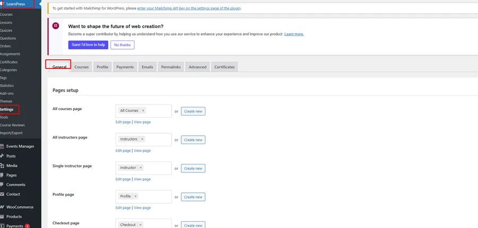Open Themes in LearnPress submenu
Image resolution: width=478 pixels, height=228 pixels.
click(6, 101)
